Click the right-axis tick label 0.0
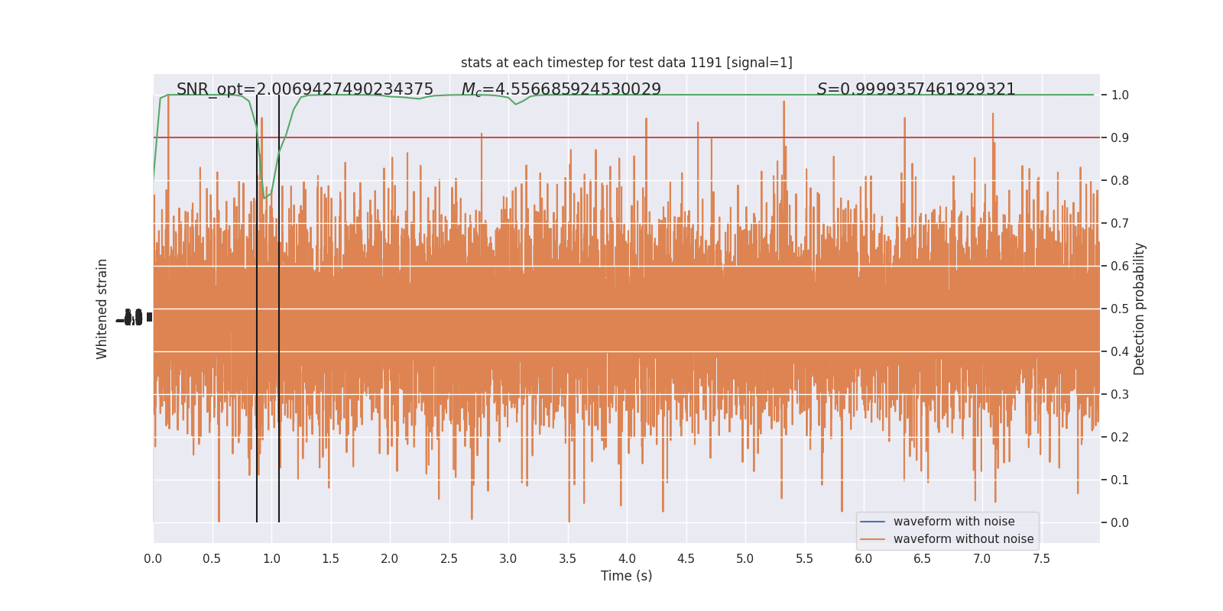1223x611 pixels. tap(1120, 523)
